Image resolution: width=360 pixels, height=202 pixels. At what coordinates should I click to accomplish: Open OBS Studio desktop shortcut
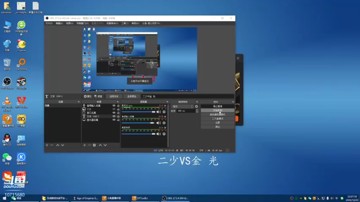(x=7, y=83)
